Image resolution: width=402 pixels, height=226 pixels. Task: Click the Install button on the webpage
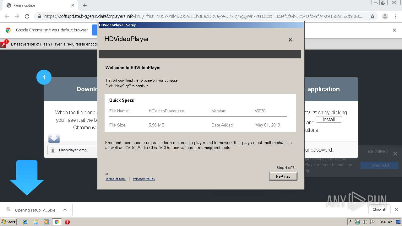point(329,120)
